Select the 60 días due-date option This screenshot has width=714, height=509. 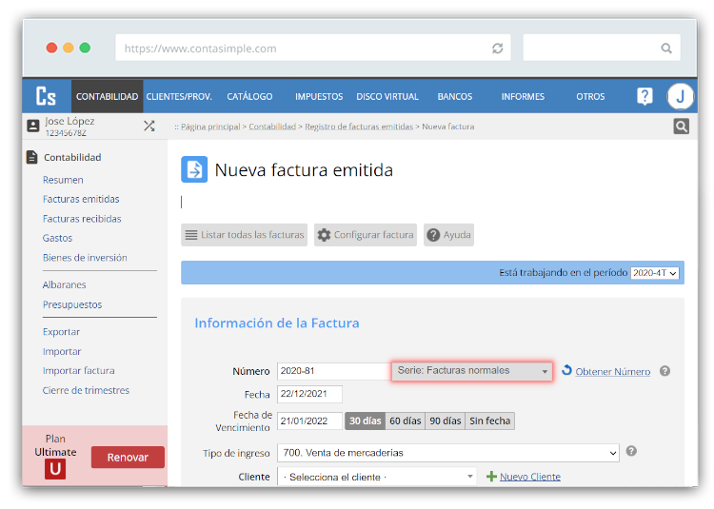click(x=406, y=421)
